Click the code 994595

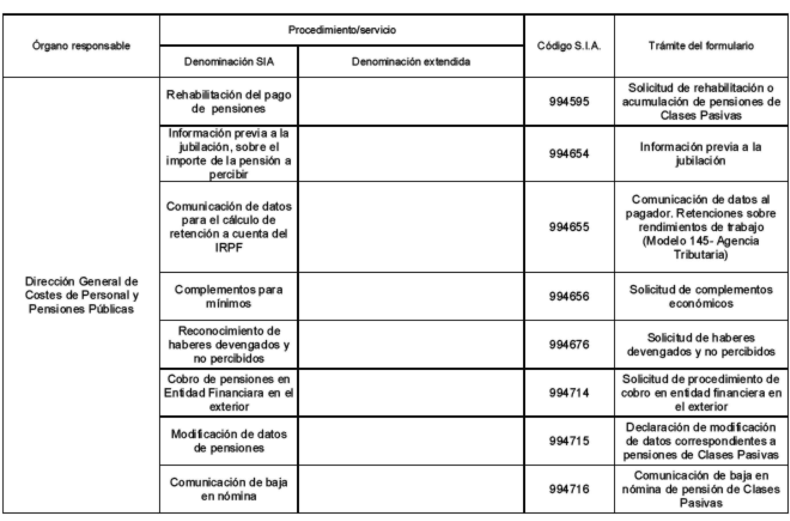[569, 102]
